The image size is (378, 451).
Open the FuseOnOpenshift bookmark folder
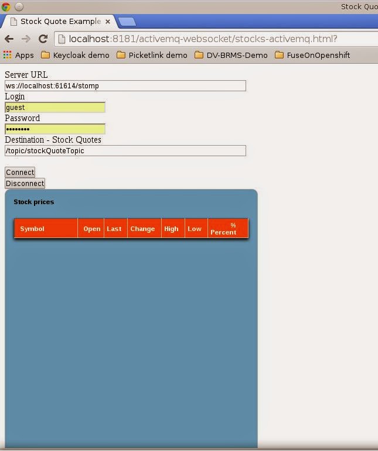point(312,55)
